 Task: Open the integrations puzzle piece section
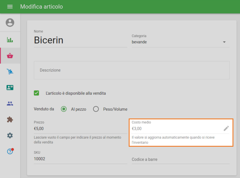click(x=10, y=120)
